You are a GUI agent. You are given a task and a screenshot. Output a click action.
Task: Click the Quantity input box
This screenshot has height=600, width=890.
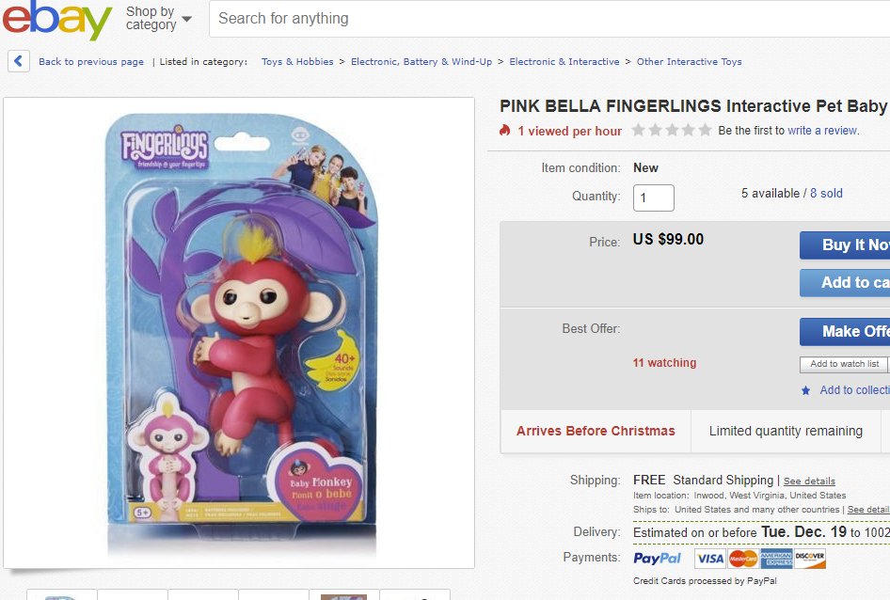click(x=653, y=198)
